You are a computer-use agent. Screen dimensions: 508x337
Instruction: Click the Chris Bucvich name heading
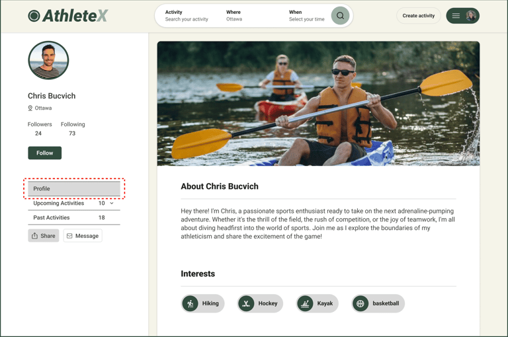point(52,96)
